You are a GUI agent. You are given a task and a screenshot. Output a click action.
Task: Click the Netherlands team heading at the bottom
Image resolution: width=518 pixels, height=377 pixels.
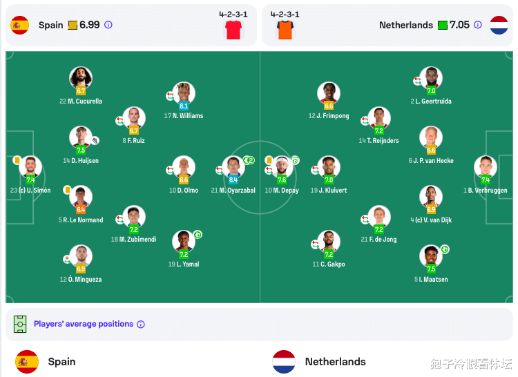335,362
